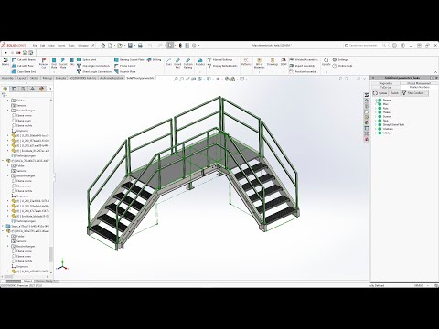Switch to ConfigurationManager tab icon
The height and width of the screenshot is (329, 439).
pos(23,89)
